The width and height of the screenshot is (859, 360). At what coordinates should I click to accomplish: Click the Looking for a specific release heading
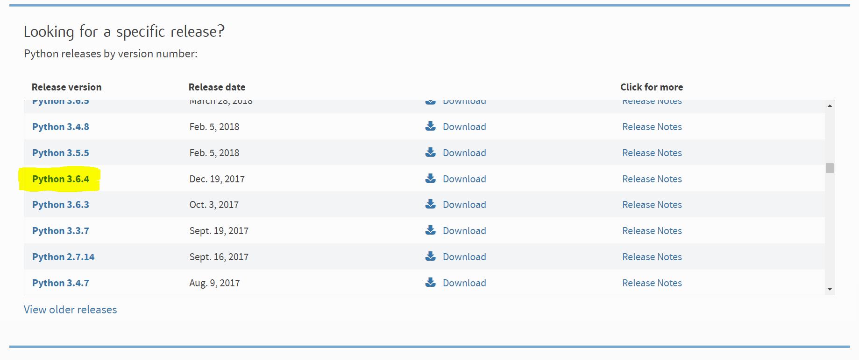pos(124,32)
